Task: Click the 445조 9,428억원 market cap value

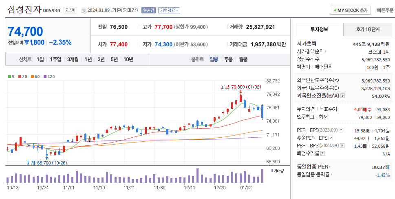Action: [x=371, y=44]
